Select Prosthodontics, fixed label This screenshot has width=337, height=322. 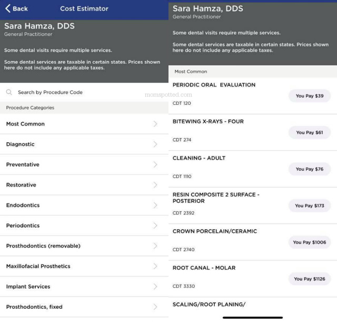pyautogui.click(x=34, y=307)
